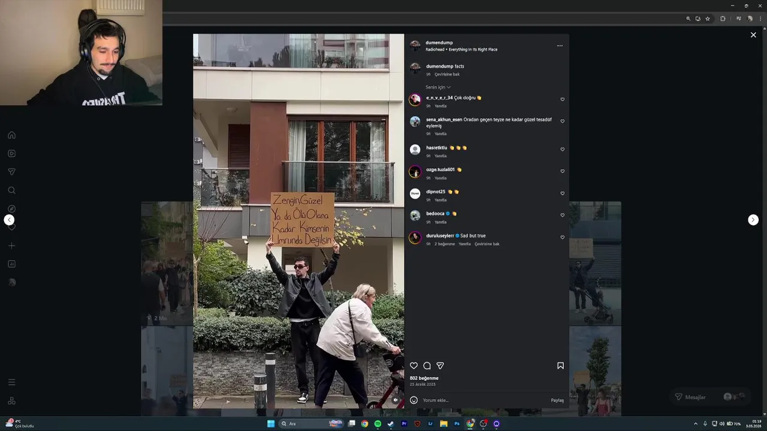Expand the 'Senin için' comment filter

(x=438, y=87)
